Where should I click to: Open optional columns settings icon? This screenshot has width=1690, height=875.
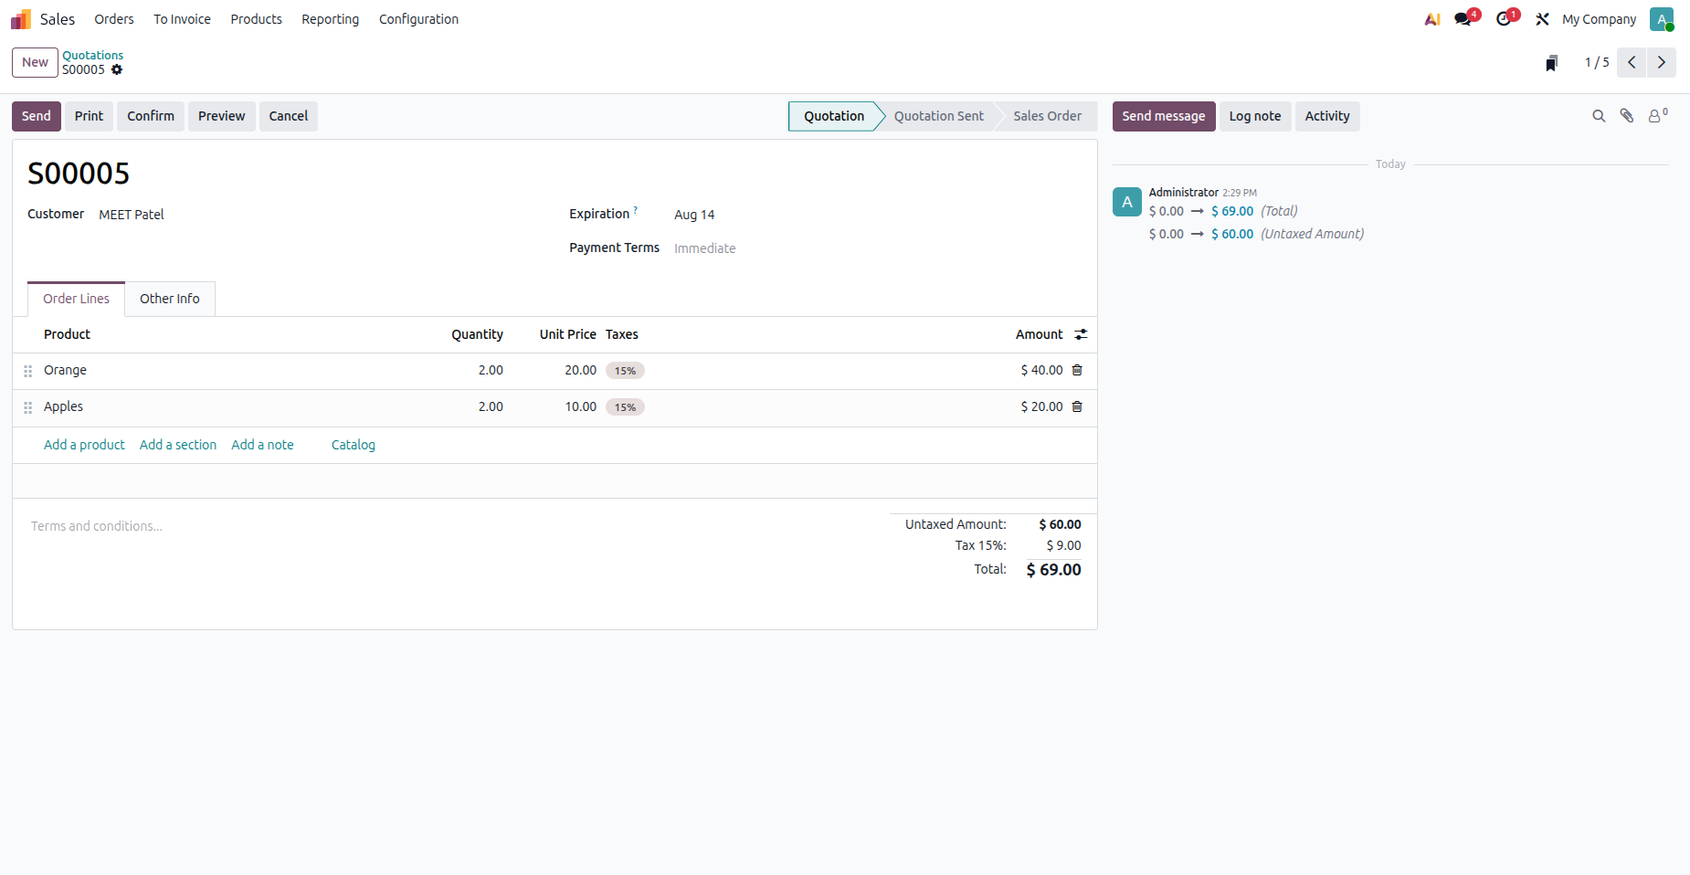[1081, 334]
